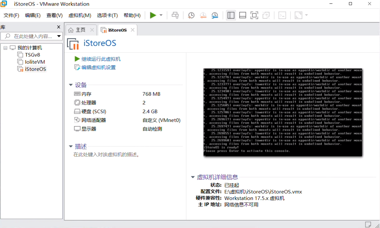This screenshot has width=380, height=228.
Task: Close the library panel
Action: click(59, 27)
